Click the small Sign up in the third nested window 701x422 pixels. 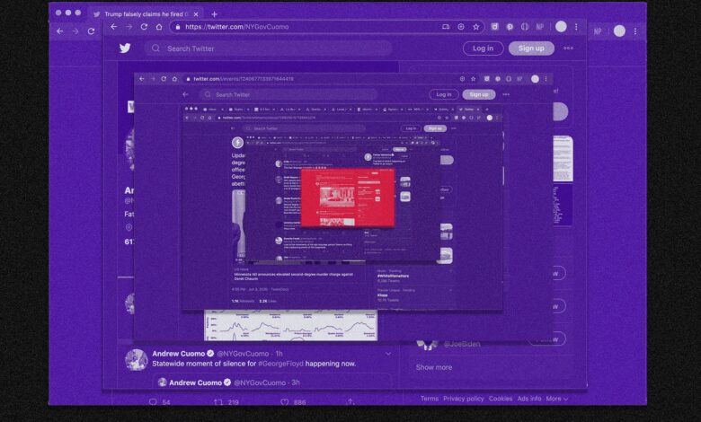pos(435,128)
